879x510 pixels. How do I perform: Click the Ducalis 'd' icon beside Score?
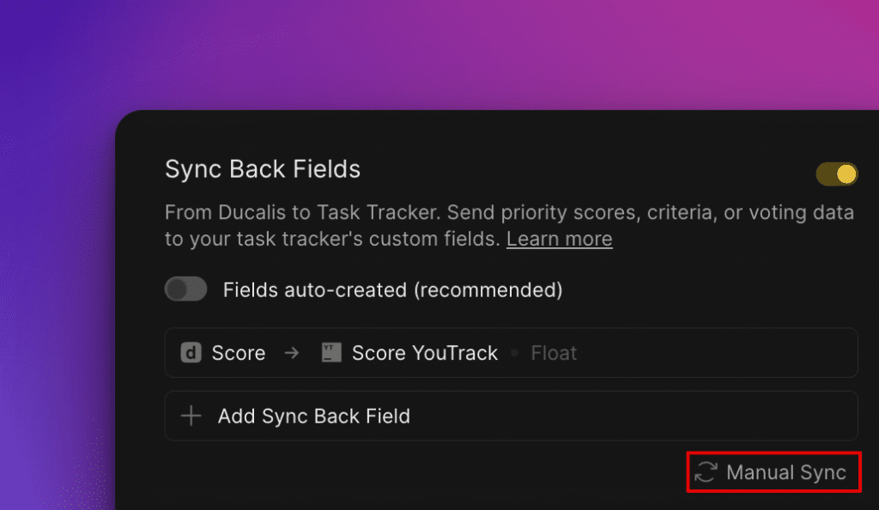[191, 353]
